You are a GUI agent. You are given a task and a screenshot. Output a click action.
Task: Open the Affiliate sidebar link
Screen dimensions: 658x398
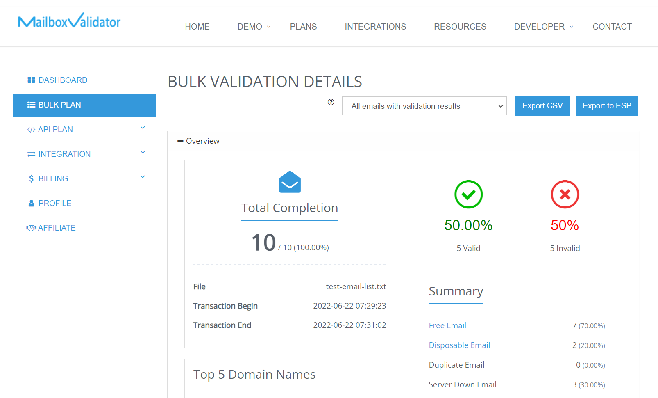point(57,228)
